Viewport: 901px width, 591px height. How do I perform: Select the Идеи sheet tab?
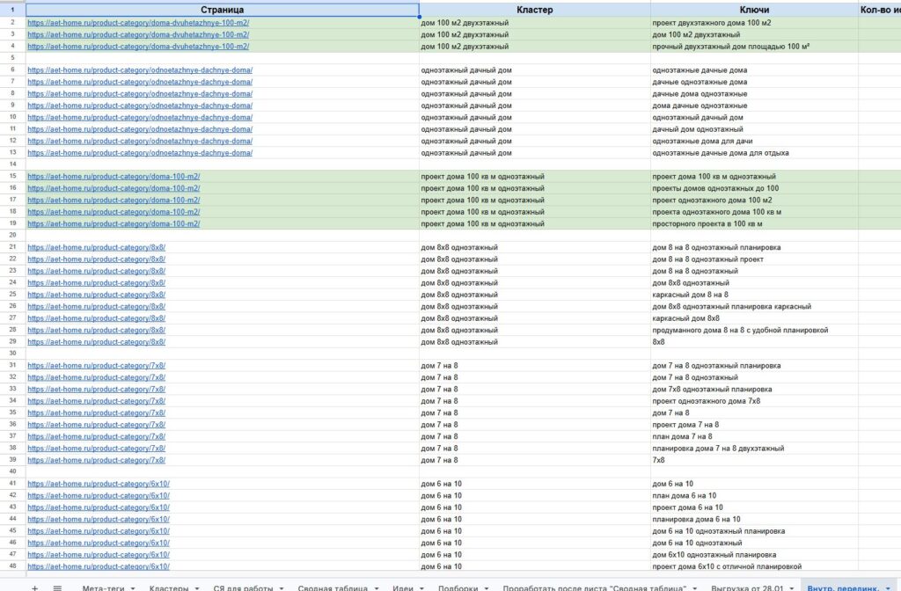point(403,587)
